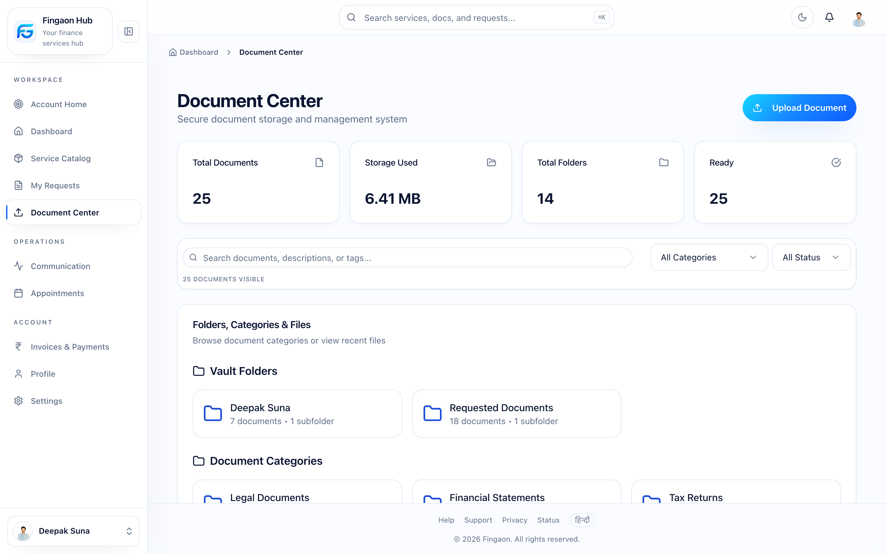Screen dimensions: 886x554
Task: Click the Total Folders folder icon
Action: click(664, 162)
